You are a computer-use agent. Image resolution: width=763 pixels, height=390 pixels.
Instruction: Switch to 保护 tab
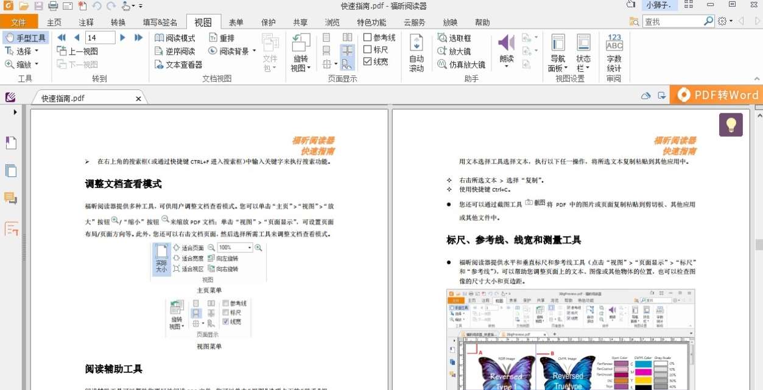pos(269,23)
